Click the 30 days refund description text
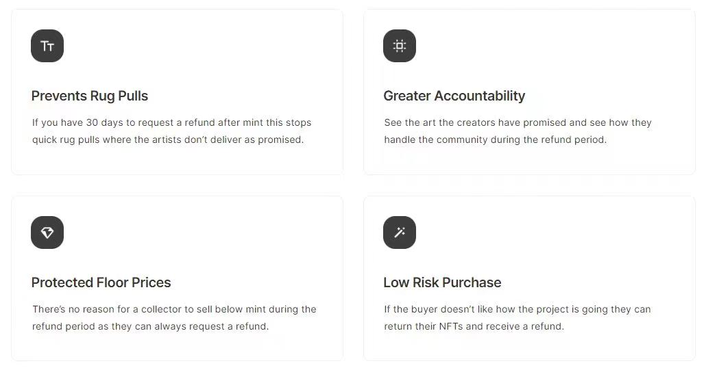The image size is (706, 372). (171, 131)
